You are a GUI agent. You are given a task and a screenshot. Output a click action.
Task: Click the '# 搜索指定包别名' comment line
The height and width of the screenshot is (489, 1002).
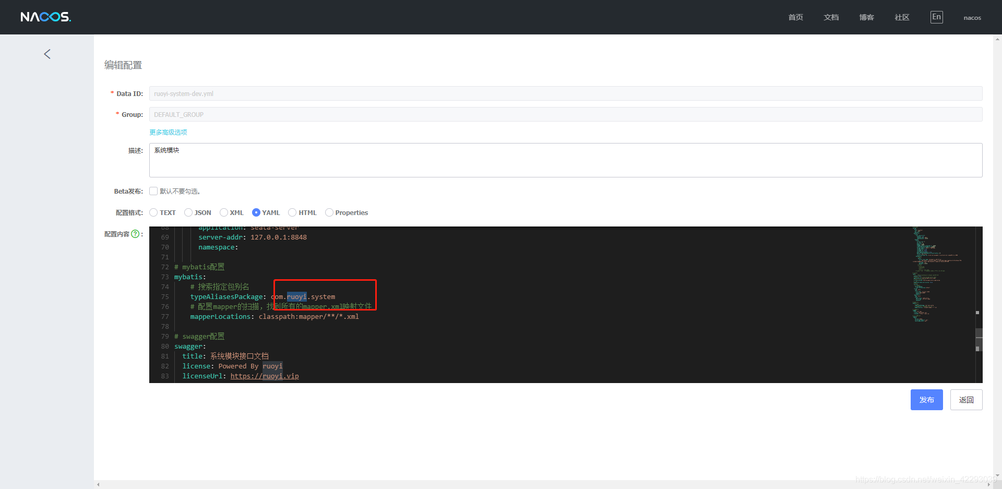(x=220, y=287)
